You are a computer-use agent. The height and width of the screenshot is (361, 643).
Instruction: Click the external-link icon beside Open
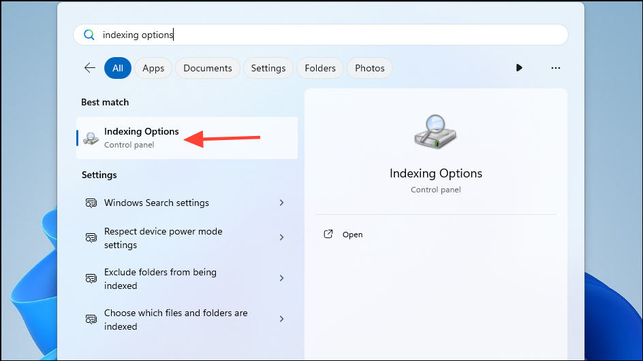point(328,234)
